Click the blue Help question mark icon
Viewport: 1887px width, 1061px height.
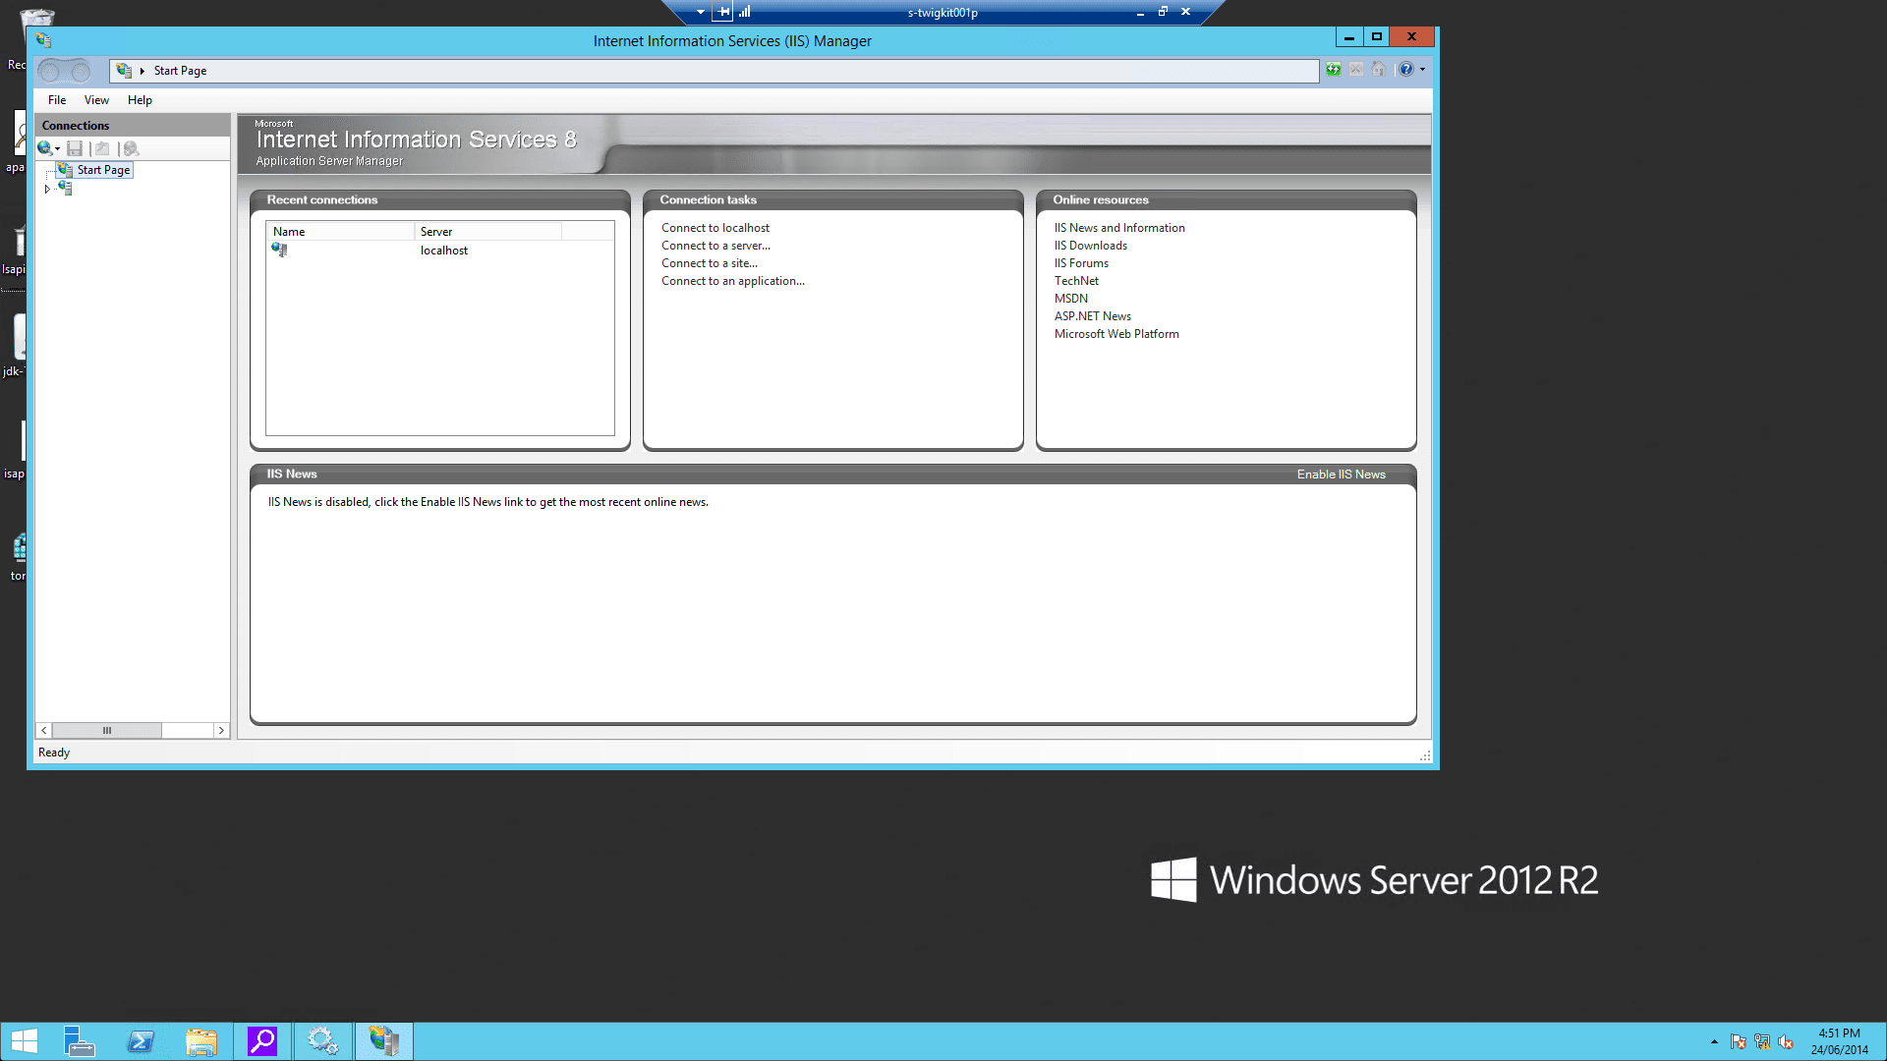coord(1406,70)
